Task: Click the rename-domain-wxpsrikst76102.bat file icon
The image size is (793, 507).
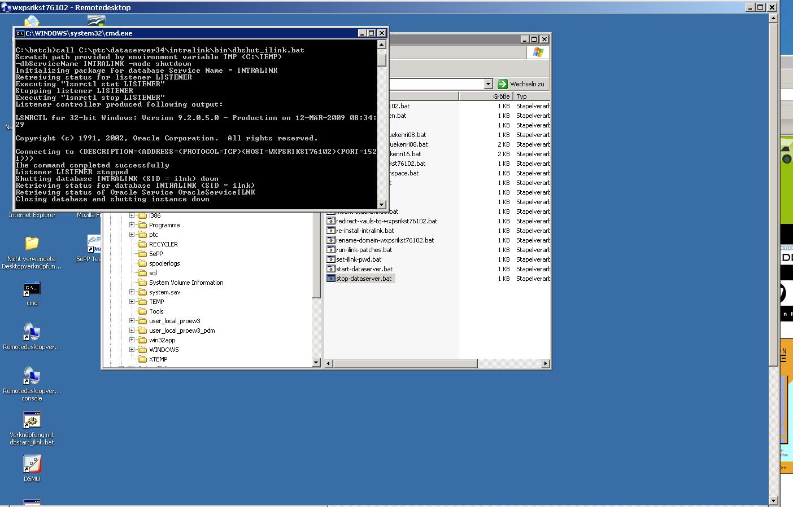Action: [331, 240]
